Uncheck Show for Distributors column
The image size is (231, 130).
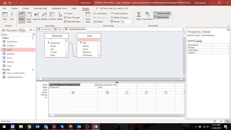(73, 92)
